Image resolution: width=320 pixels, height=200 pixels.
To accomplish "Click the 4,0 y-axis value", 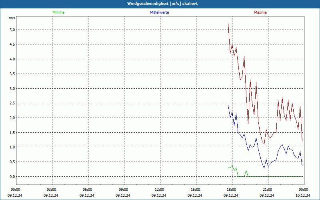I will point(12,59).
